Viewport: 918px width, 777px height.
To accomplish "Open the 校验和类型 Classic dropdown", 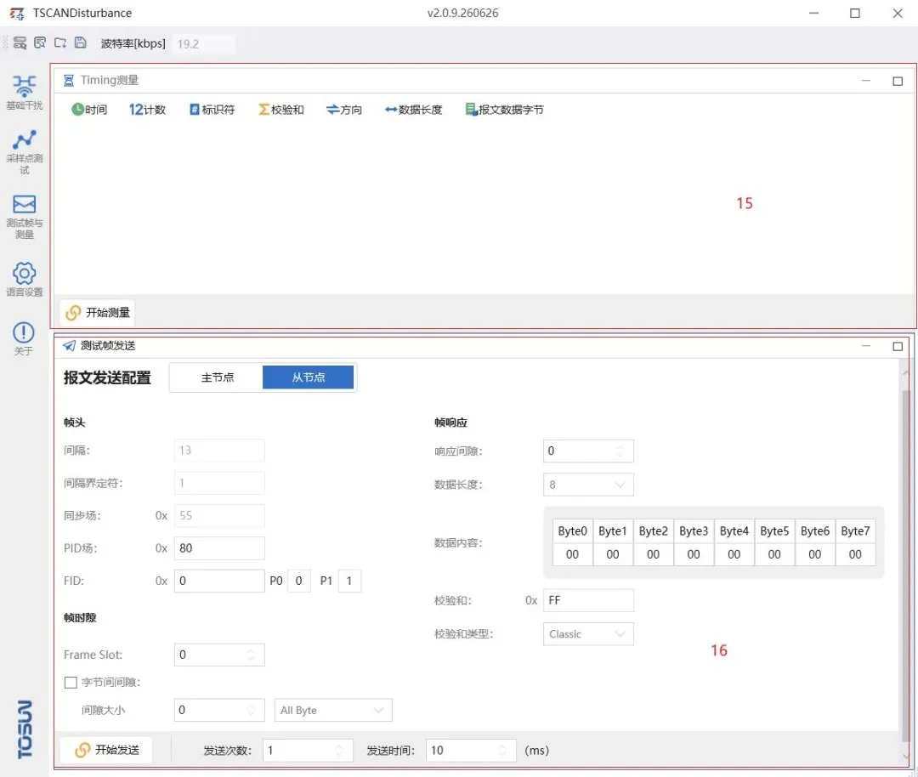I will click(588, 634).
